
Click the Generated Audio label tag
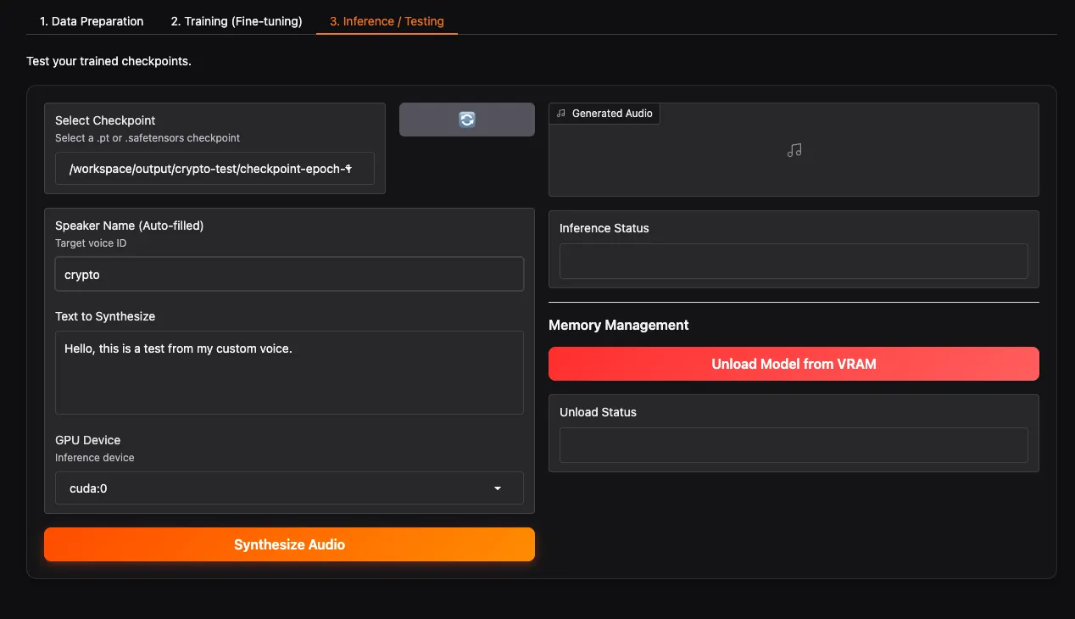611,114
